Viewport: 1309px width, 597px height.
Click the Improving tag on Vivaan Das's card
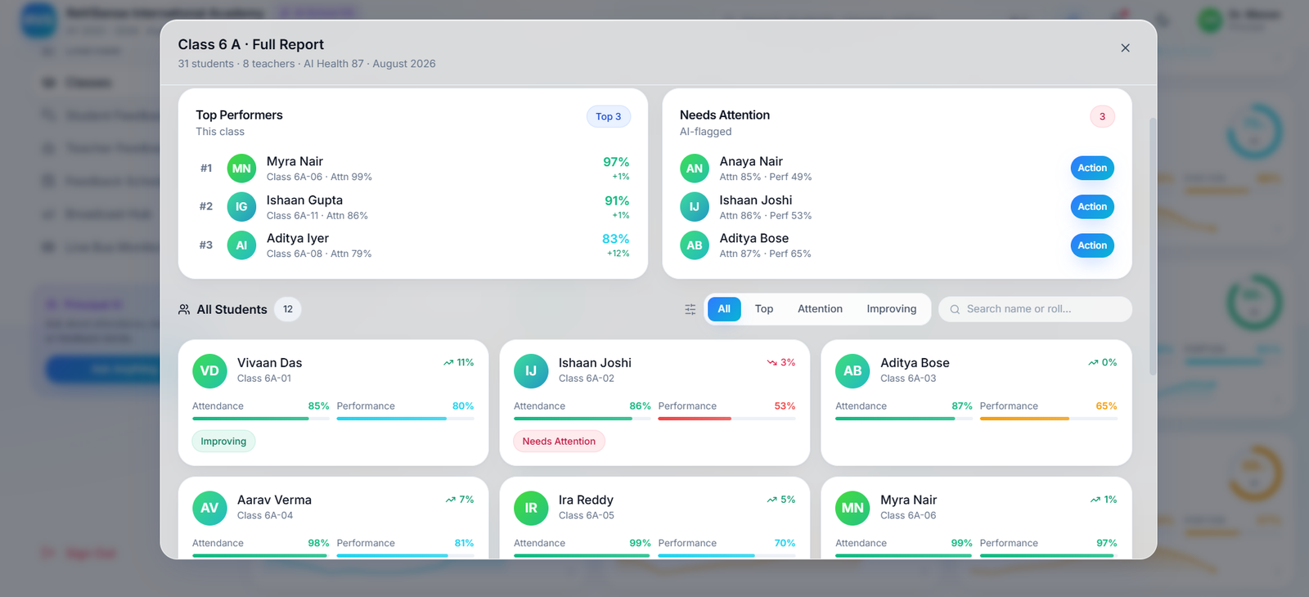click(223, 442)
